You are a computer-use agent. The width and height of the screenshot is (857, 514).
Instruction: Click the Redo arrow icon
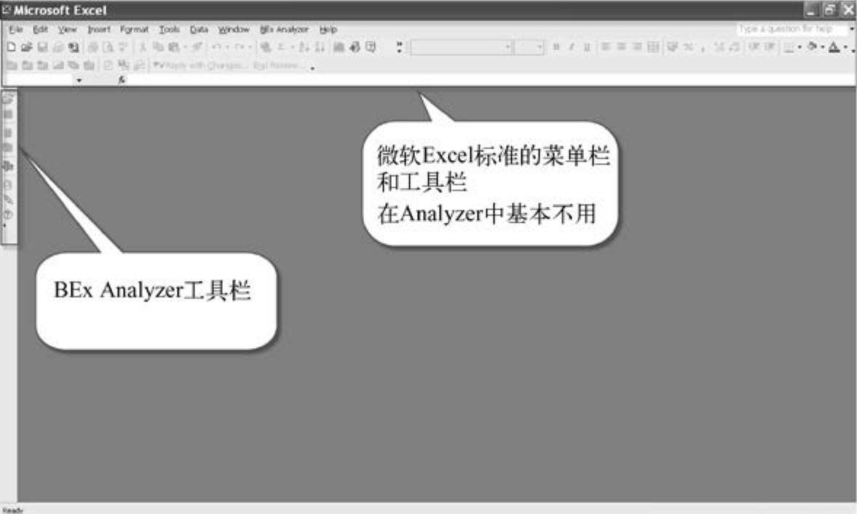click(x=239, y=47)
